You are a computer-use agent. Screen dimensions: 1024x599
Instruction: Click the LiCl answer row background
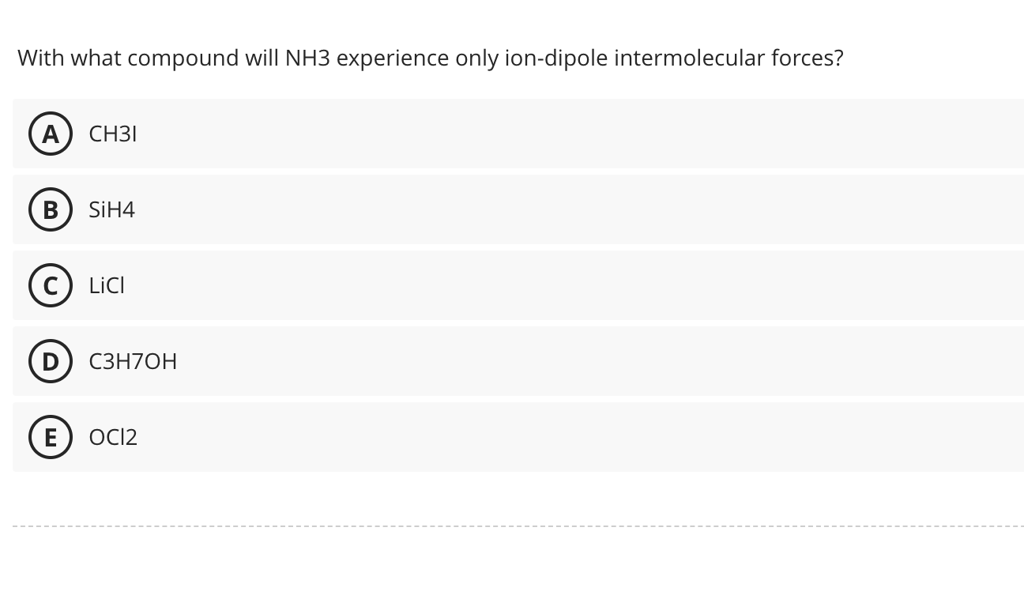(x=514, y=285)
